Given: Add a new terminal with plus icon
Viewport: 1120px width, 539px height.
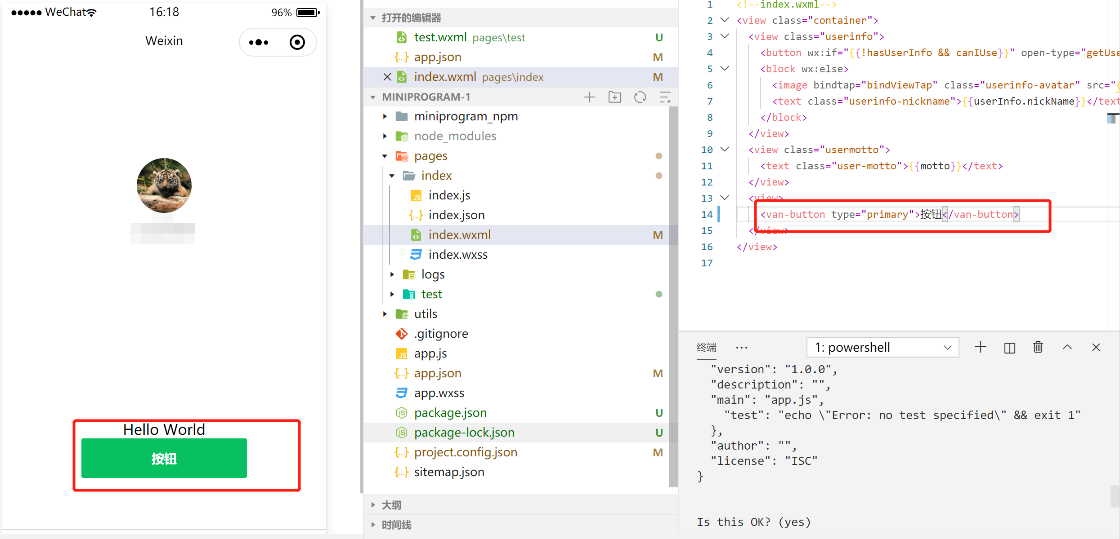Looking at the screenshot, I should pyautogui.click(x=981, y=347).
